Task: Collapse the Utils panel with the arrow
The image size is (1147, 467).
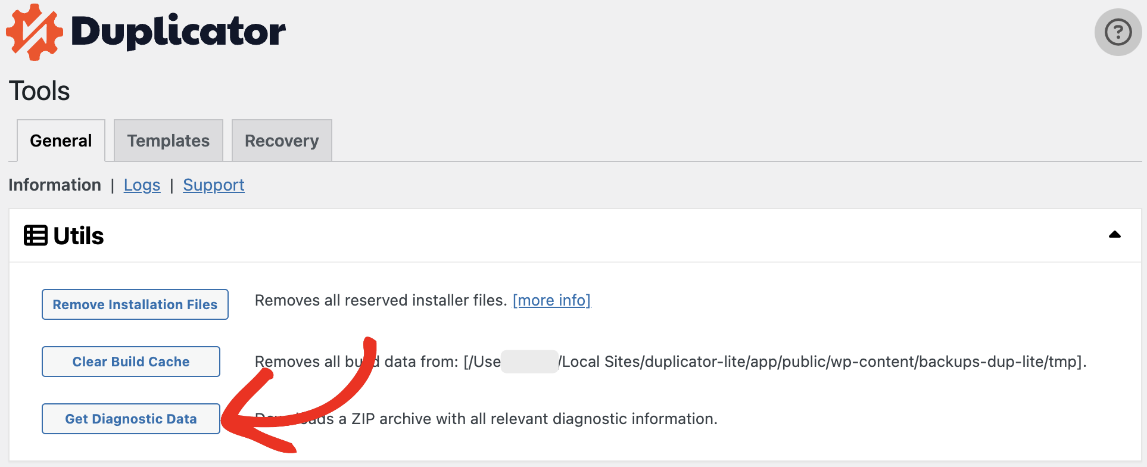Action: [x=1115, y=235]
